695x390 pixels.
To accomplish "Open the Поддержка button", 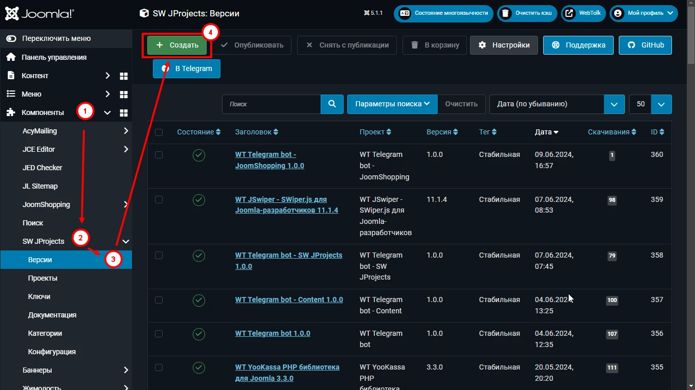I will pos(578,45).
